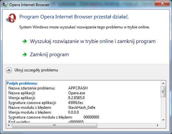This screenshot has height=134, width=172.
Task: Click the horizontal scrollbar left arrow
Action: click(x=9, y=125)
